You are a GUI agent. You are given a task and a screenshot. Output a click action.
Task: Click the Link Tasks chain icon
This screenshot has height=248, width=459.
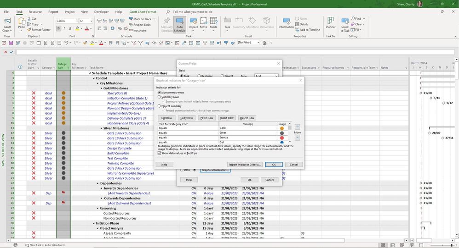tap(120, 28)
